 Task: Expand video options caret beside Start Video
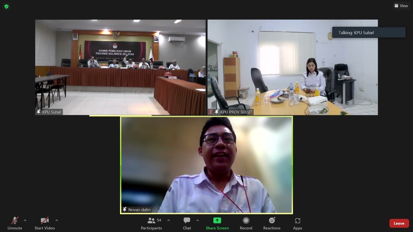57,220
